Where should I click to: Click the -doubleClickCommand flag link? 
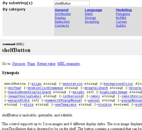pyautogui.click(x=45, y=88)
